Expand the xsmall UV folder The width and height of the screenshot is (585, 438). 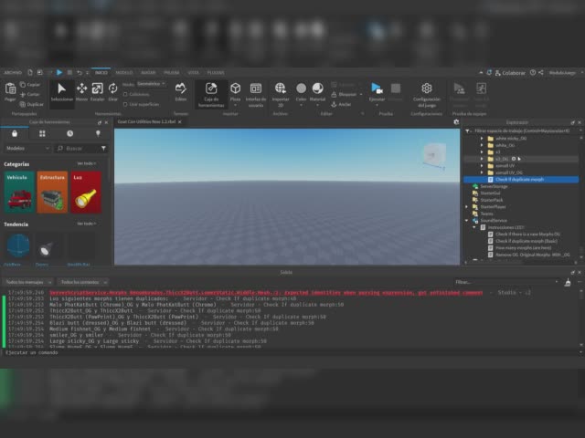(482, 165)
